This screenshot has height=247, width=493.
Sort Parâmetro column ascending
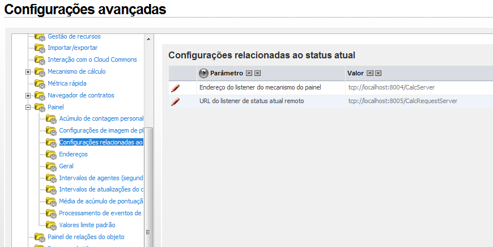249,73
